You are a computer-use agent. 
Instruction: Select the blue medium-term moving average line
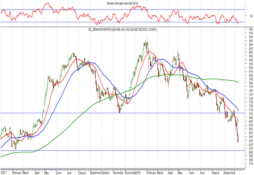[x=56, y=102]
